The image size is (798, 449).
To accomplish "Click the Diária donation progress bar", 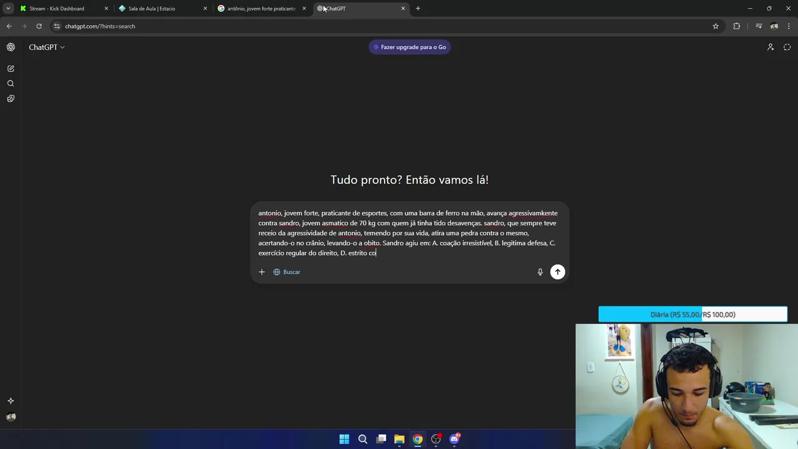I will point(693,314).
